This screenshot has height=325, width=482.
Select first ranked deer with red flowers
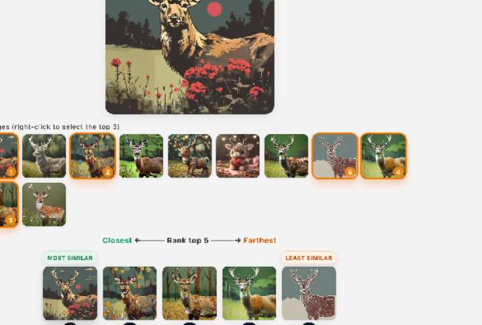pos(70,294)
